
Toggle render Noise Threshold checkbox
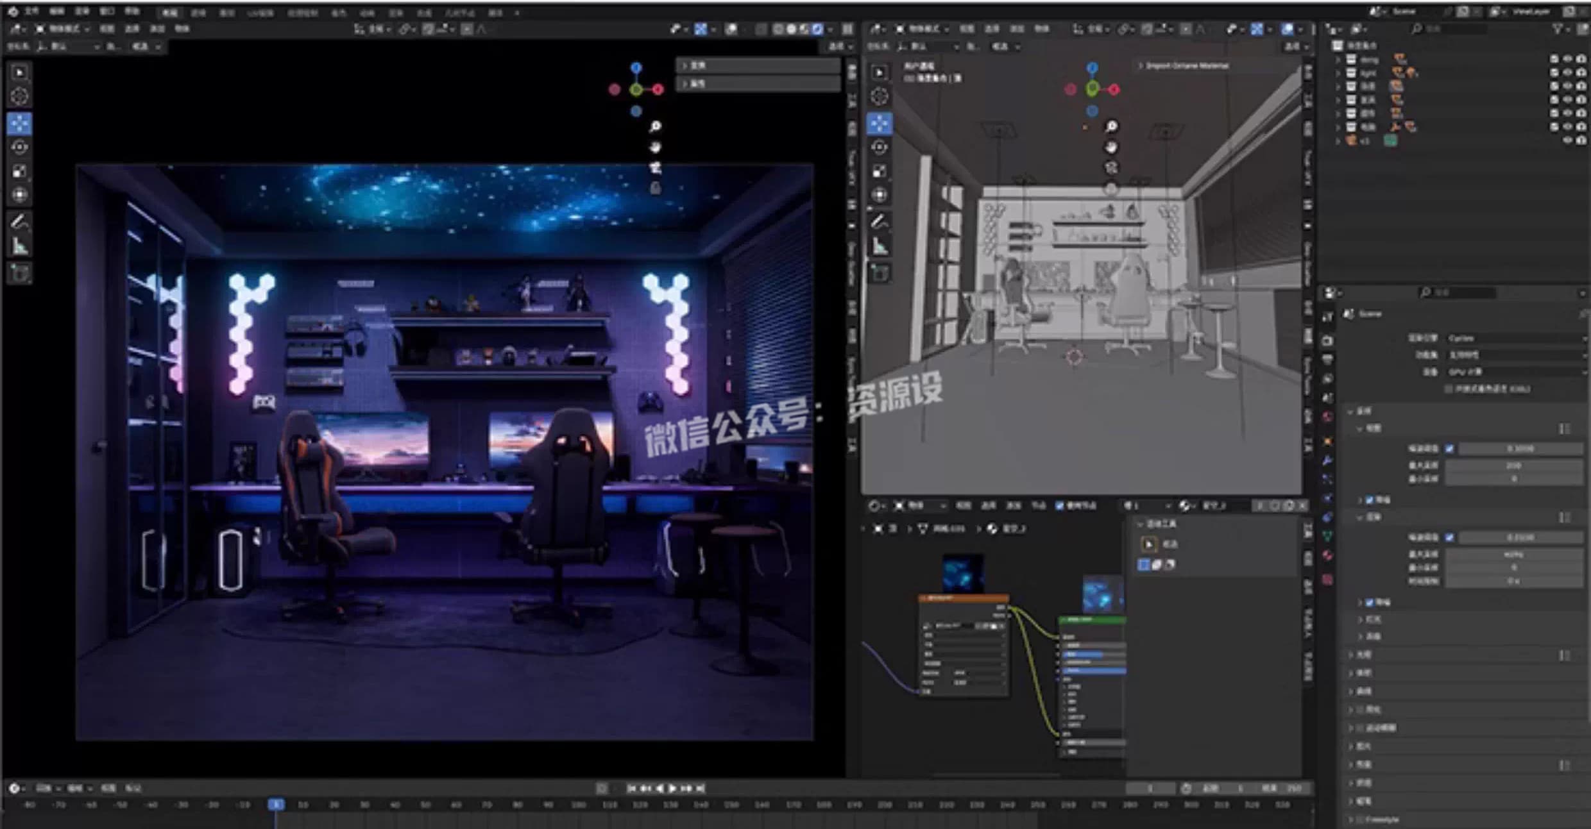1450,537
